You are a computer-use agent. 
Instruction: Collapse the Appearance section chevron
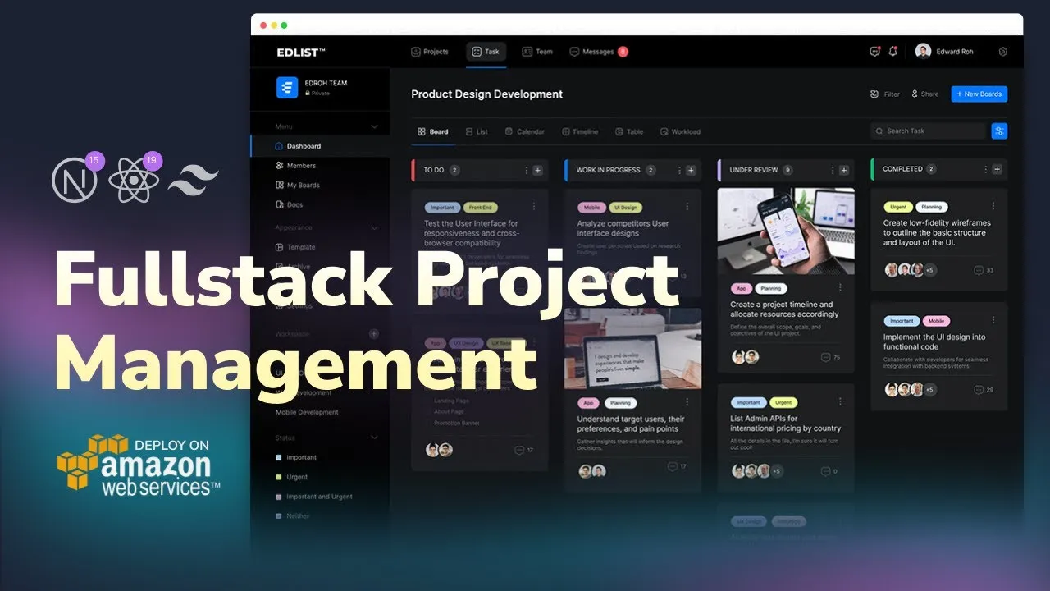[x=375, y=227]
